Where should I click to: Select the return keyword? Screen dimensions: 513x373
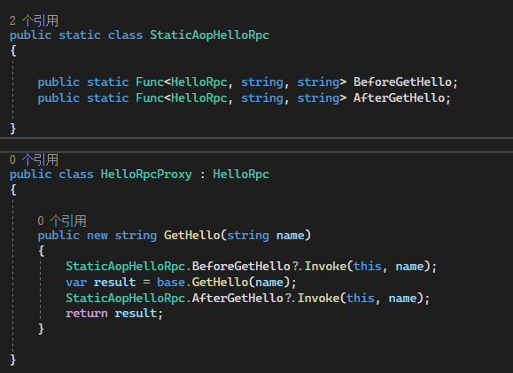point(87,314)
